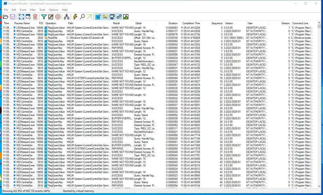Clear the display with trash icon

tap(35, 17)
